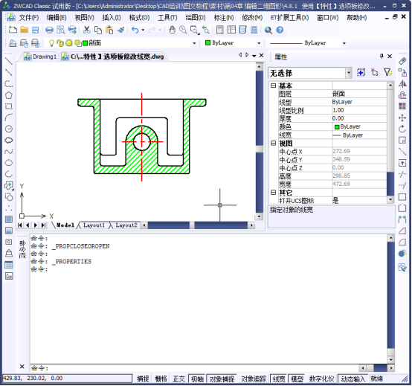The width and height of the screenshot is (412, 386).
Task: Click the Quick Select icon in properties panel
Action: pos(387,72)
